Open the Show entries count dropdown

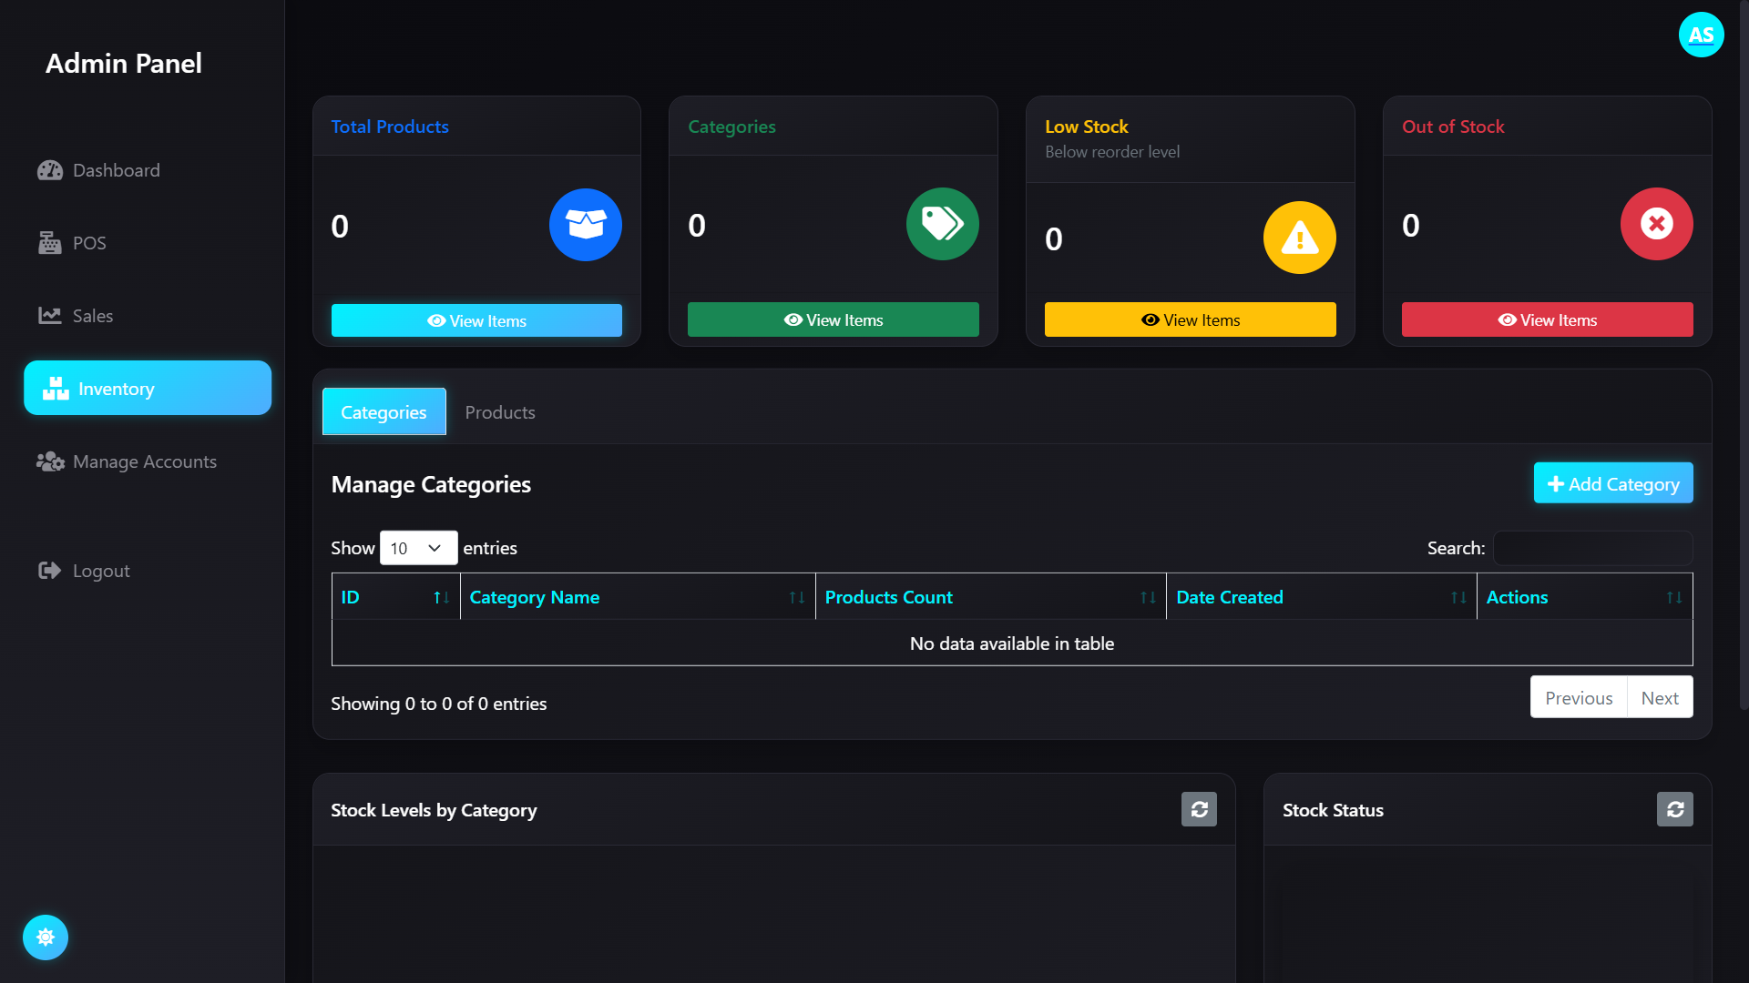point(418,548)
